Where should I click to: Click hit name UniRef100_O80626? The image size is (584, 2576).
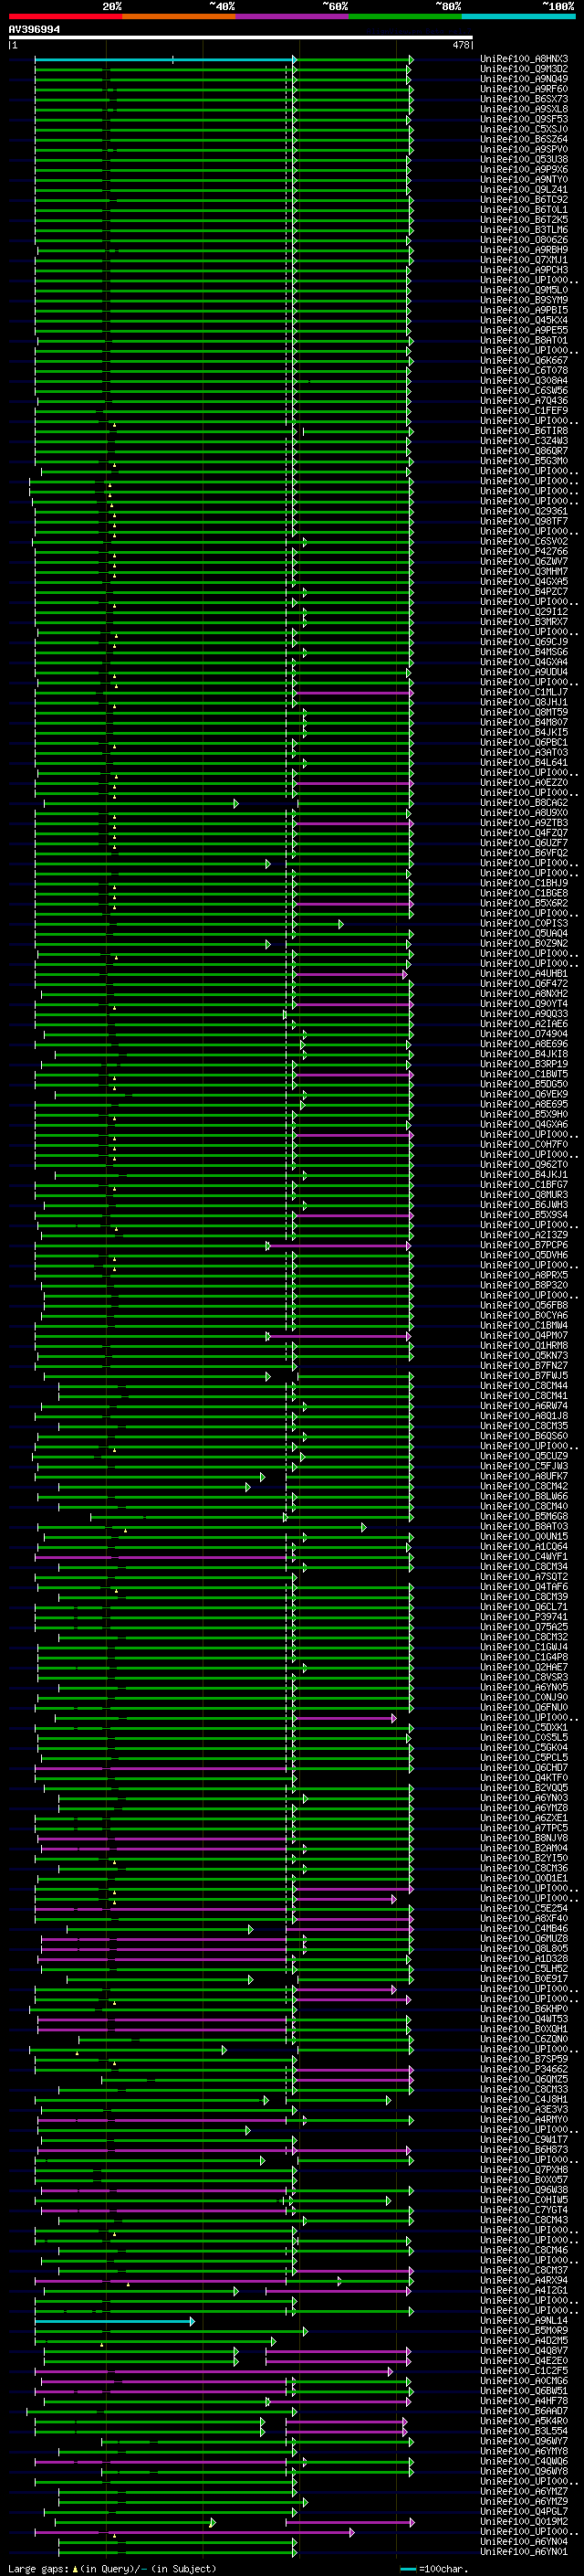tap(524, 240)
